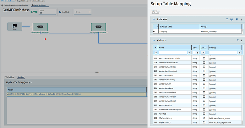This screenshot has width=245, height=128.
Task: Select the PODetail_Company query cell
Action: pyautogui.click(x=221, y=31)
